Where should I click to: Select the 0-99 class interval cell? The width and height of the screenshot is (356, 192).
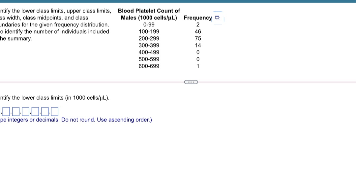coord(149,24)
